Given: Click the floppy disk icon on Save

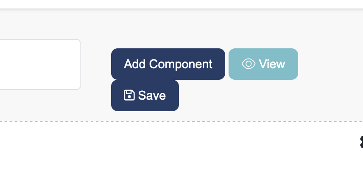Looking at the screenshot, I should coord(129,95).
